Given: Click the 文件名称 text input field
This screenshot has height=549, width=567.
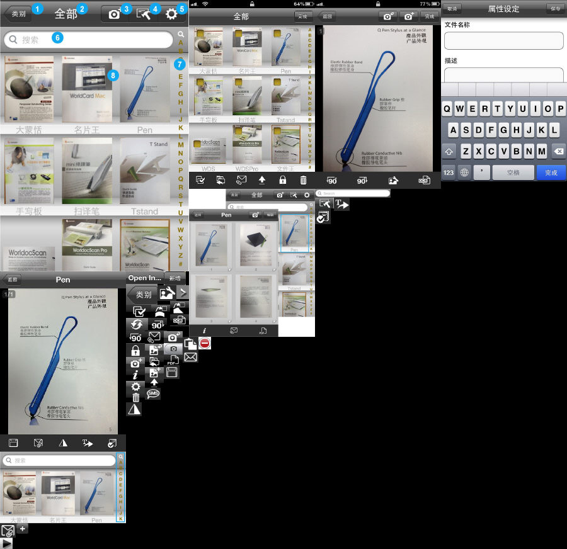Looking at the screenshot, I should tap(503, 40).
